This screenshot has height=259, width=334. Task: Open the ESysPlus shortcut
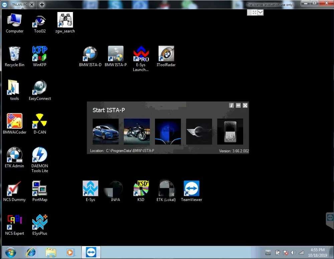40,225
